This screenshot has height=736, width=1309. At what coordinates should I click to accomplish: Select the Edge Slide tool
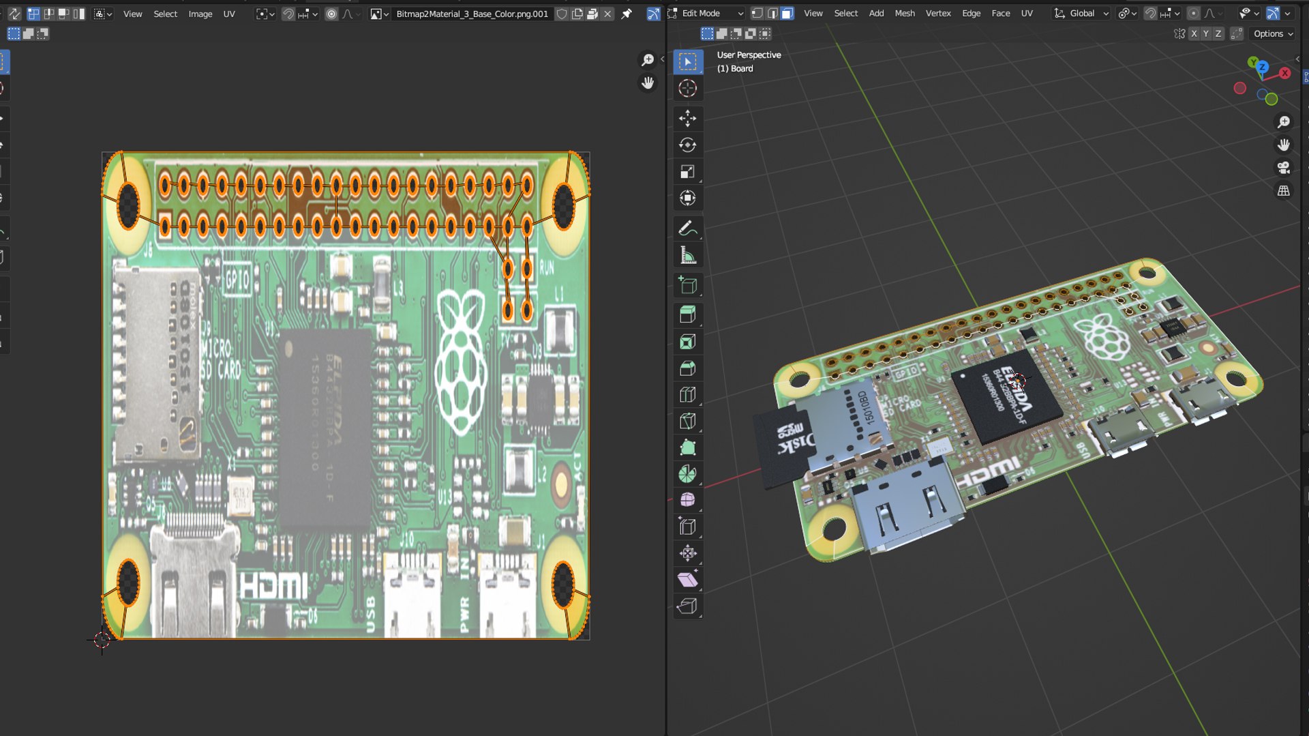(687, 527)
